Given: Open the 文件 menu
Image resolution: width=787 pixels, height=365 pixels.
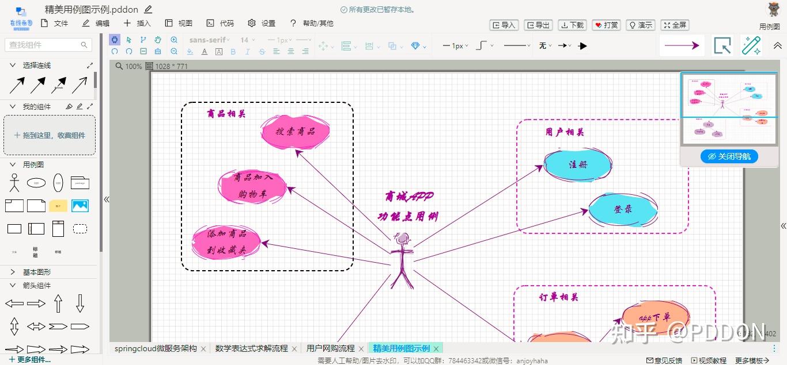Looking at the screenshot, I should [60, 23].
